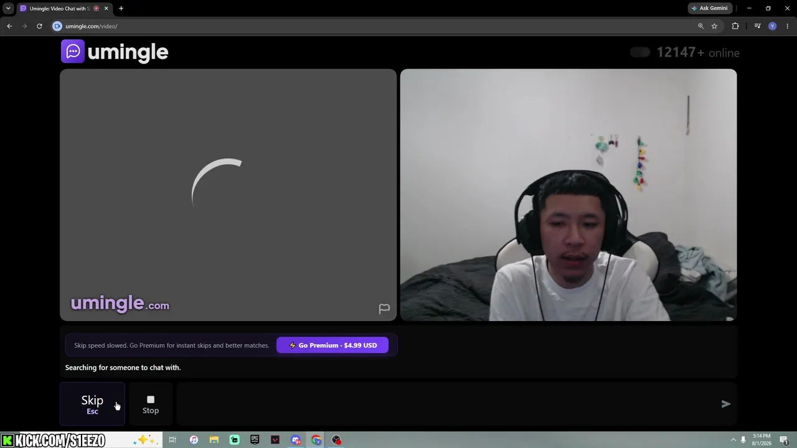797x448 pixels.
Task: Open a new browser tab
Action: point(121,8)
